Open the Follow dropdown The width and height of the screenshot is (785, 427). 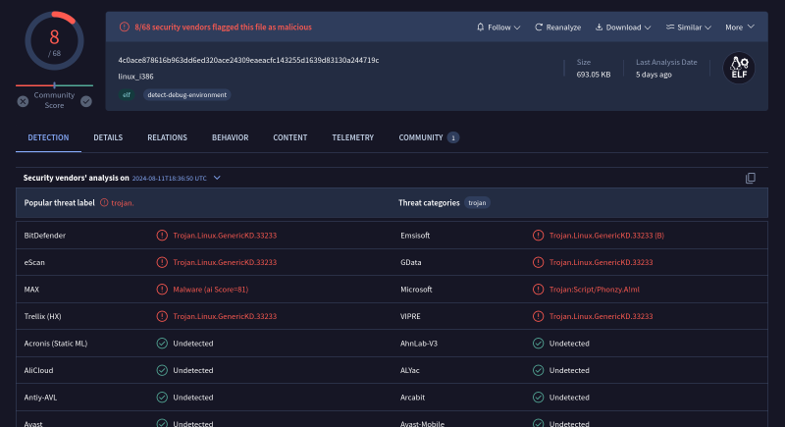click(497, 27)
